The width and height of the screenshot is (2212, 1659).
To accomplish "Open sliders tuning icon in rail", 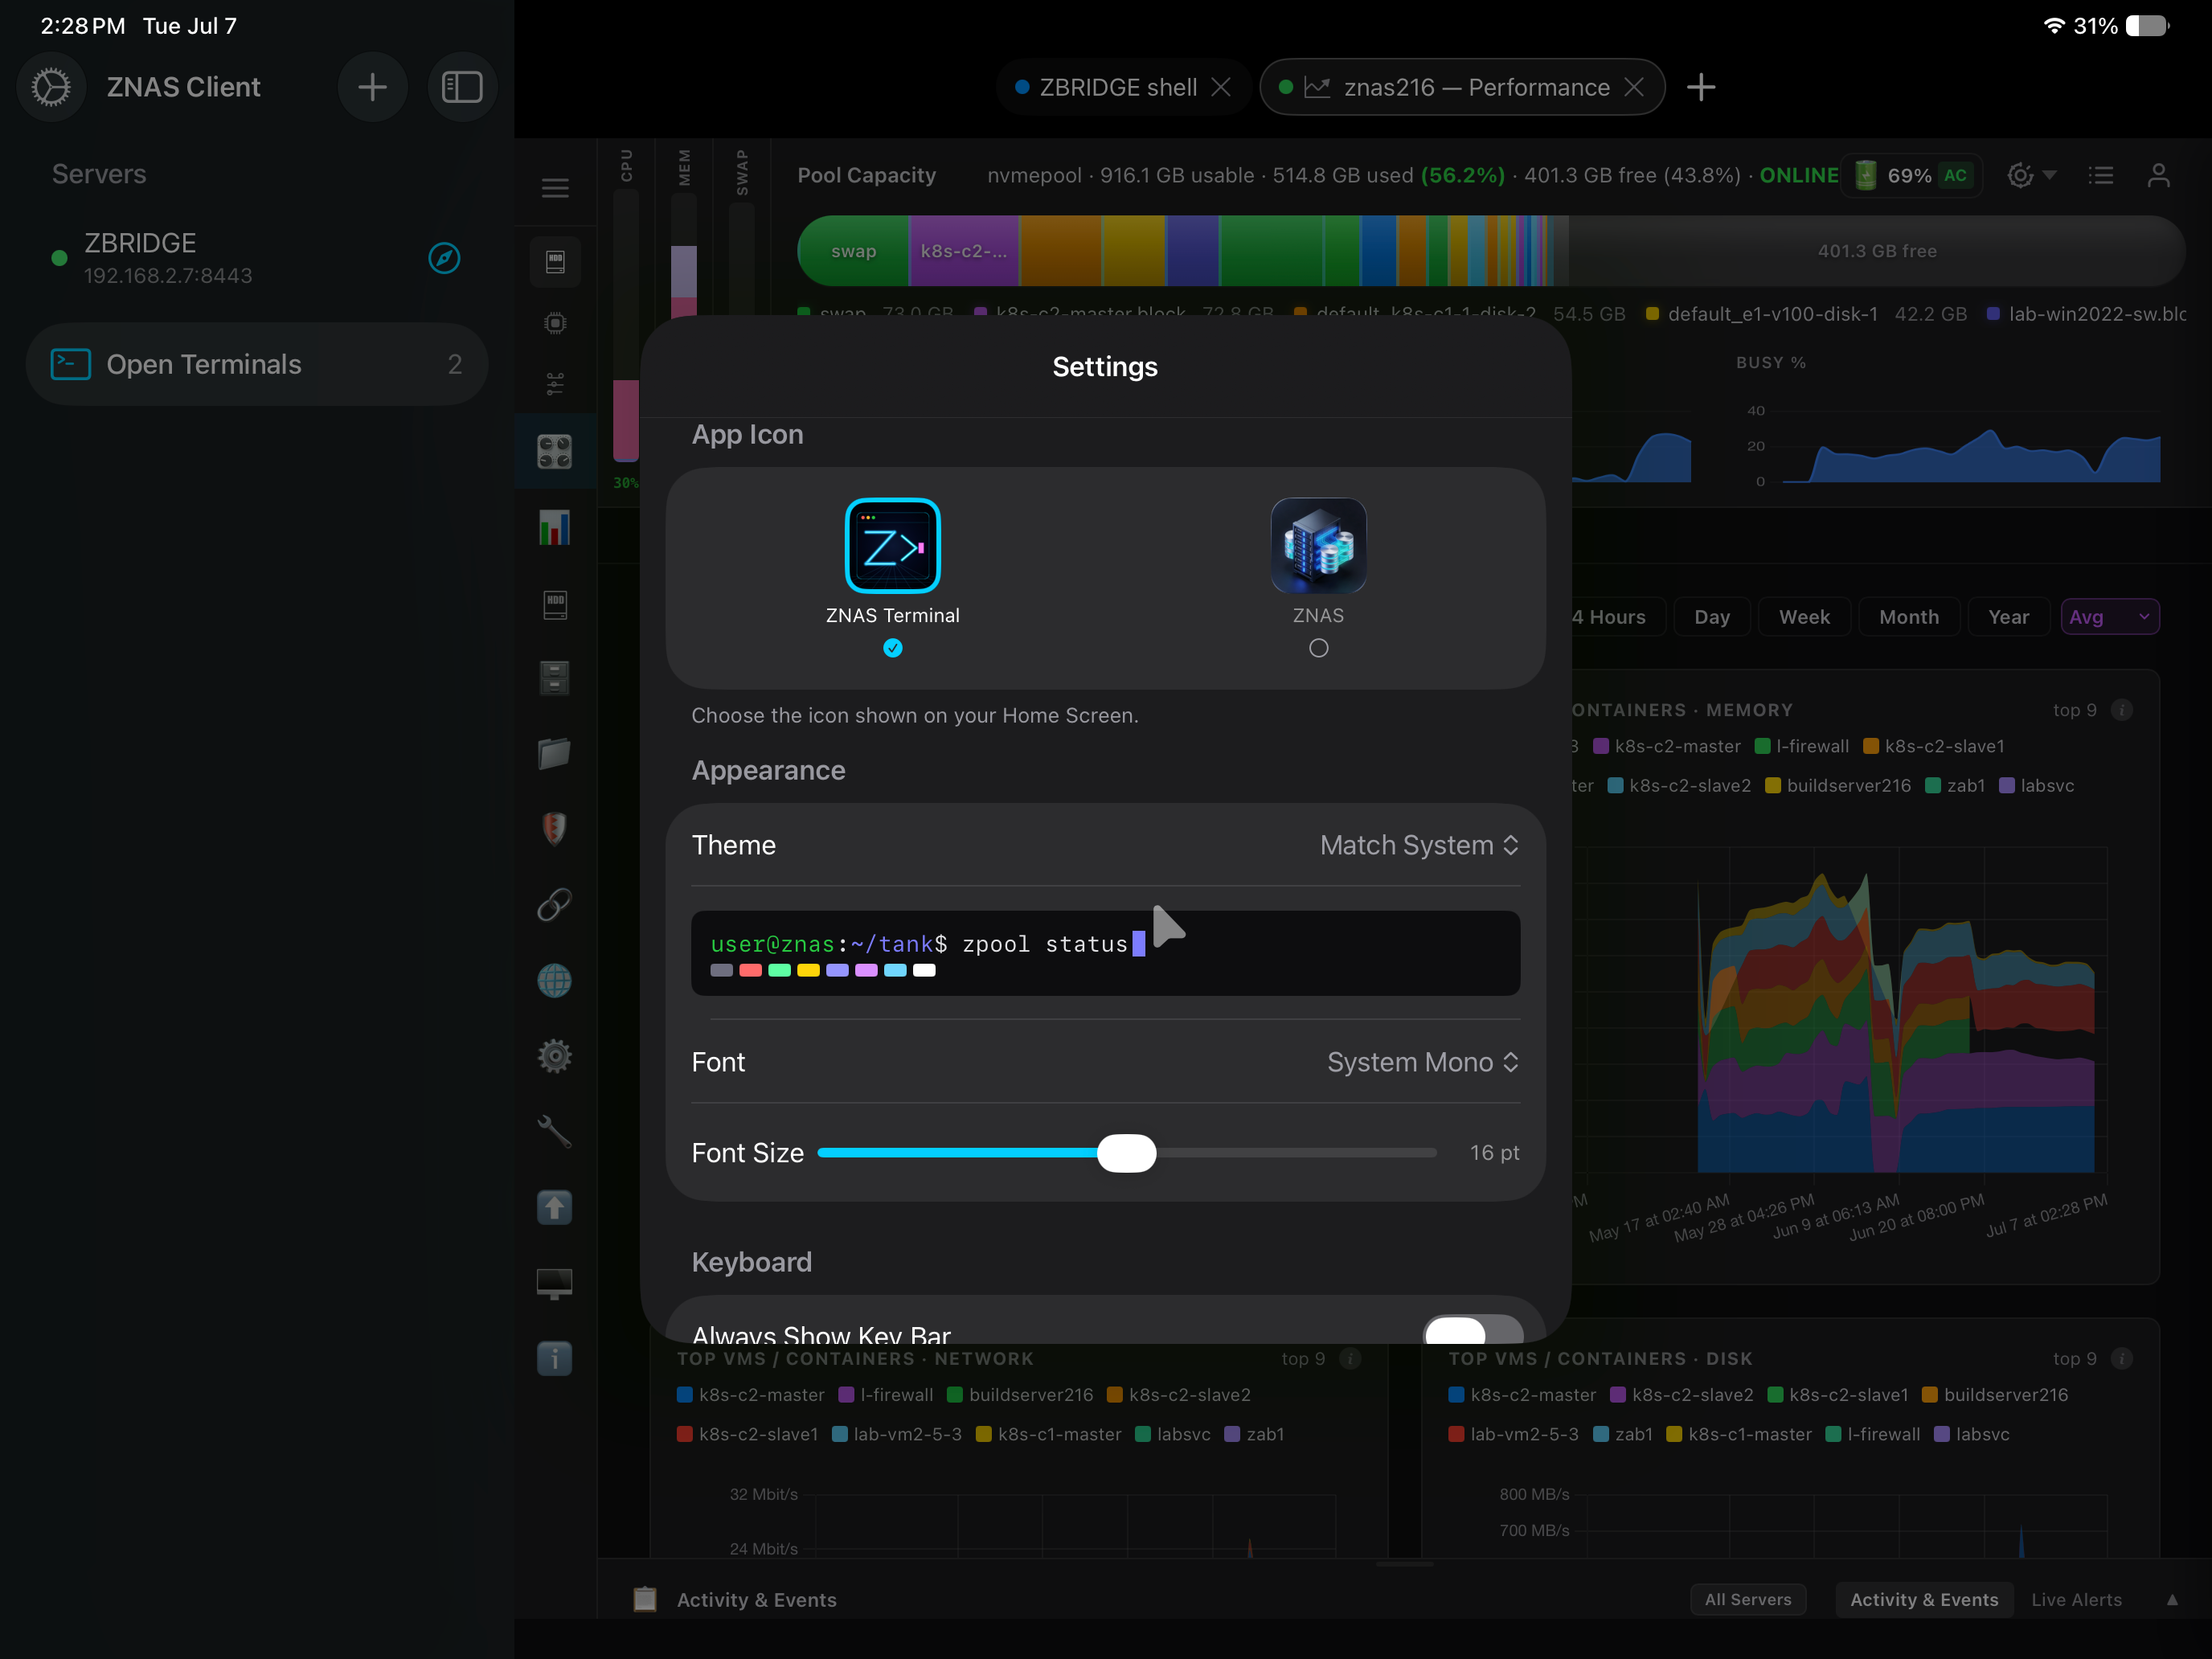I will coord(555,384).
